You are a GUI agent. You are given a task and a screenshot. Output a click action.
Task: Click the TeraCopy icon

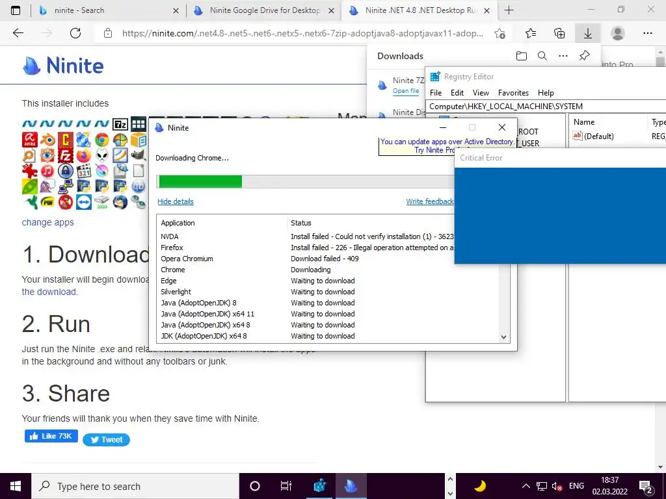click(102, 202)
